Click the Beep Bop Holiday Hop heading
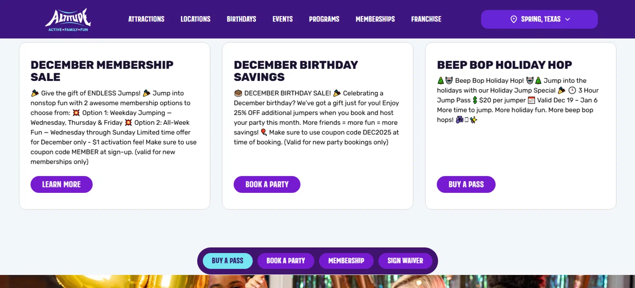Screen dimensions: 635x288 coord(504,65)
